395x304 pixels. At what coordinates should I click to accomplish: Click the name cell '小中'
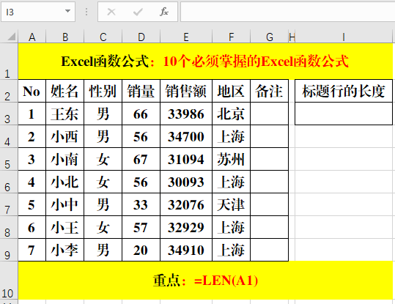[x=65, y=204]
